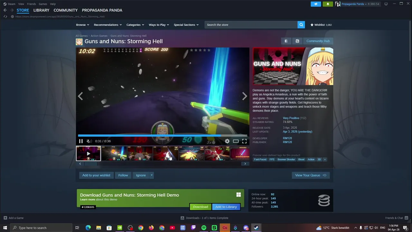This screenshot has width=412, height=232.
Task: Toggle theater mode on video player
Action: (236, 141)
